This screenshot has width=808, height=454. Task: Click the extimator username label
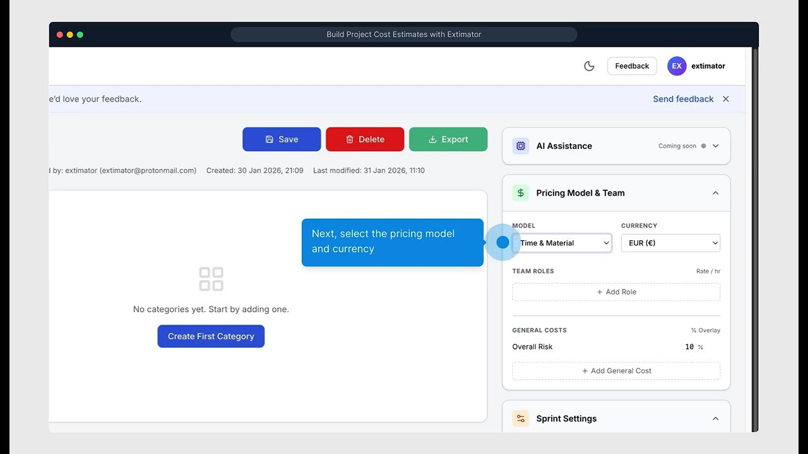pyautogui.click(x=708, y=66)
